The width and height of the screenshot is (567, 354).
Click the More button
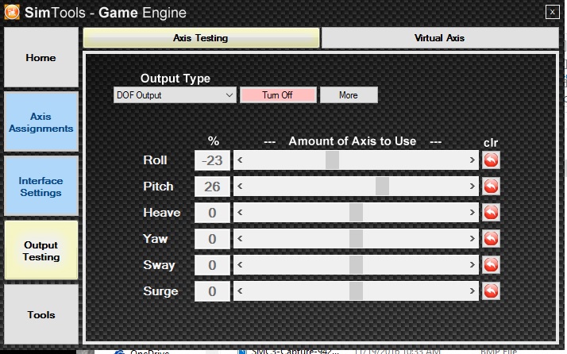tap(349, 95)
